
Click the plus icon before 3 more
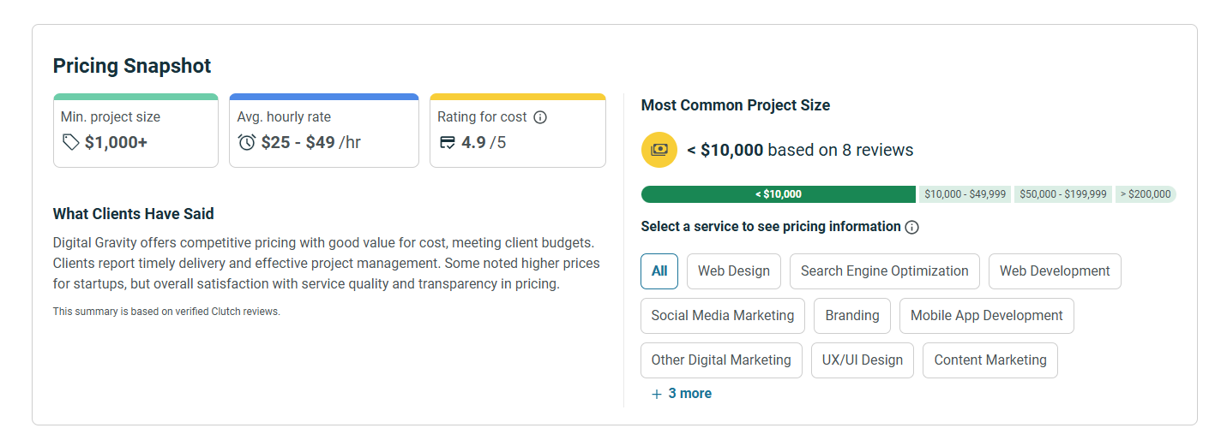(x=657, y=394)
